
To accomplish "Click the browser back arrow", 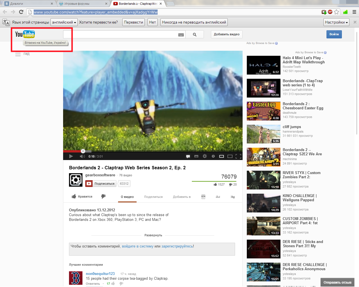I will 5,12.
